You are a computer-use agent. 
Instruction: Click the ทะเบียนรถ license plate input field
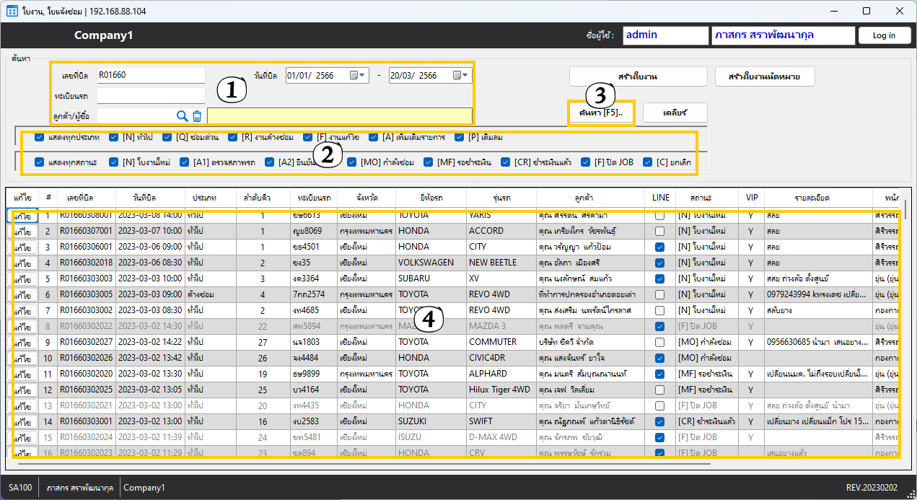click(152, 95)
